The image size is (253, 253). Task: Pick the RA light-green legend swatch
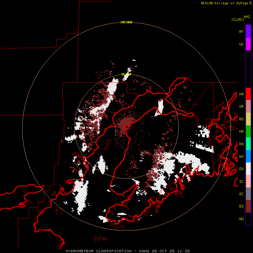coord(248,144)
